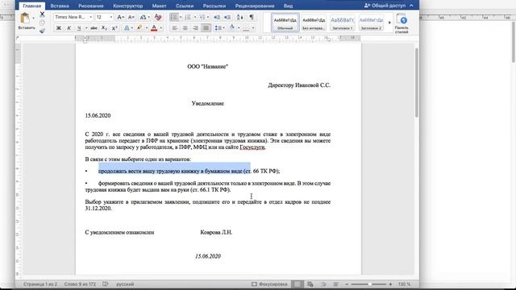The height and width of the screenshot is (290, 516).
Task: Click the Cut scissors icon
Action: (42, 14)
